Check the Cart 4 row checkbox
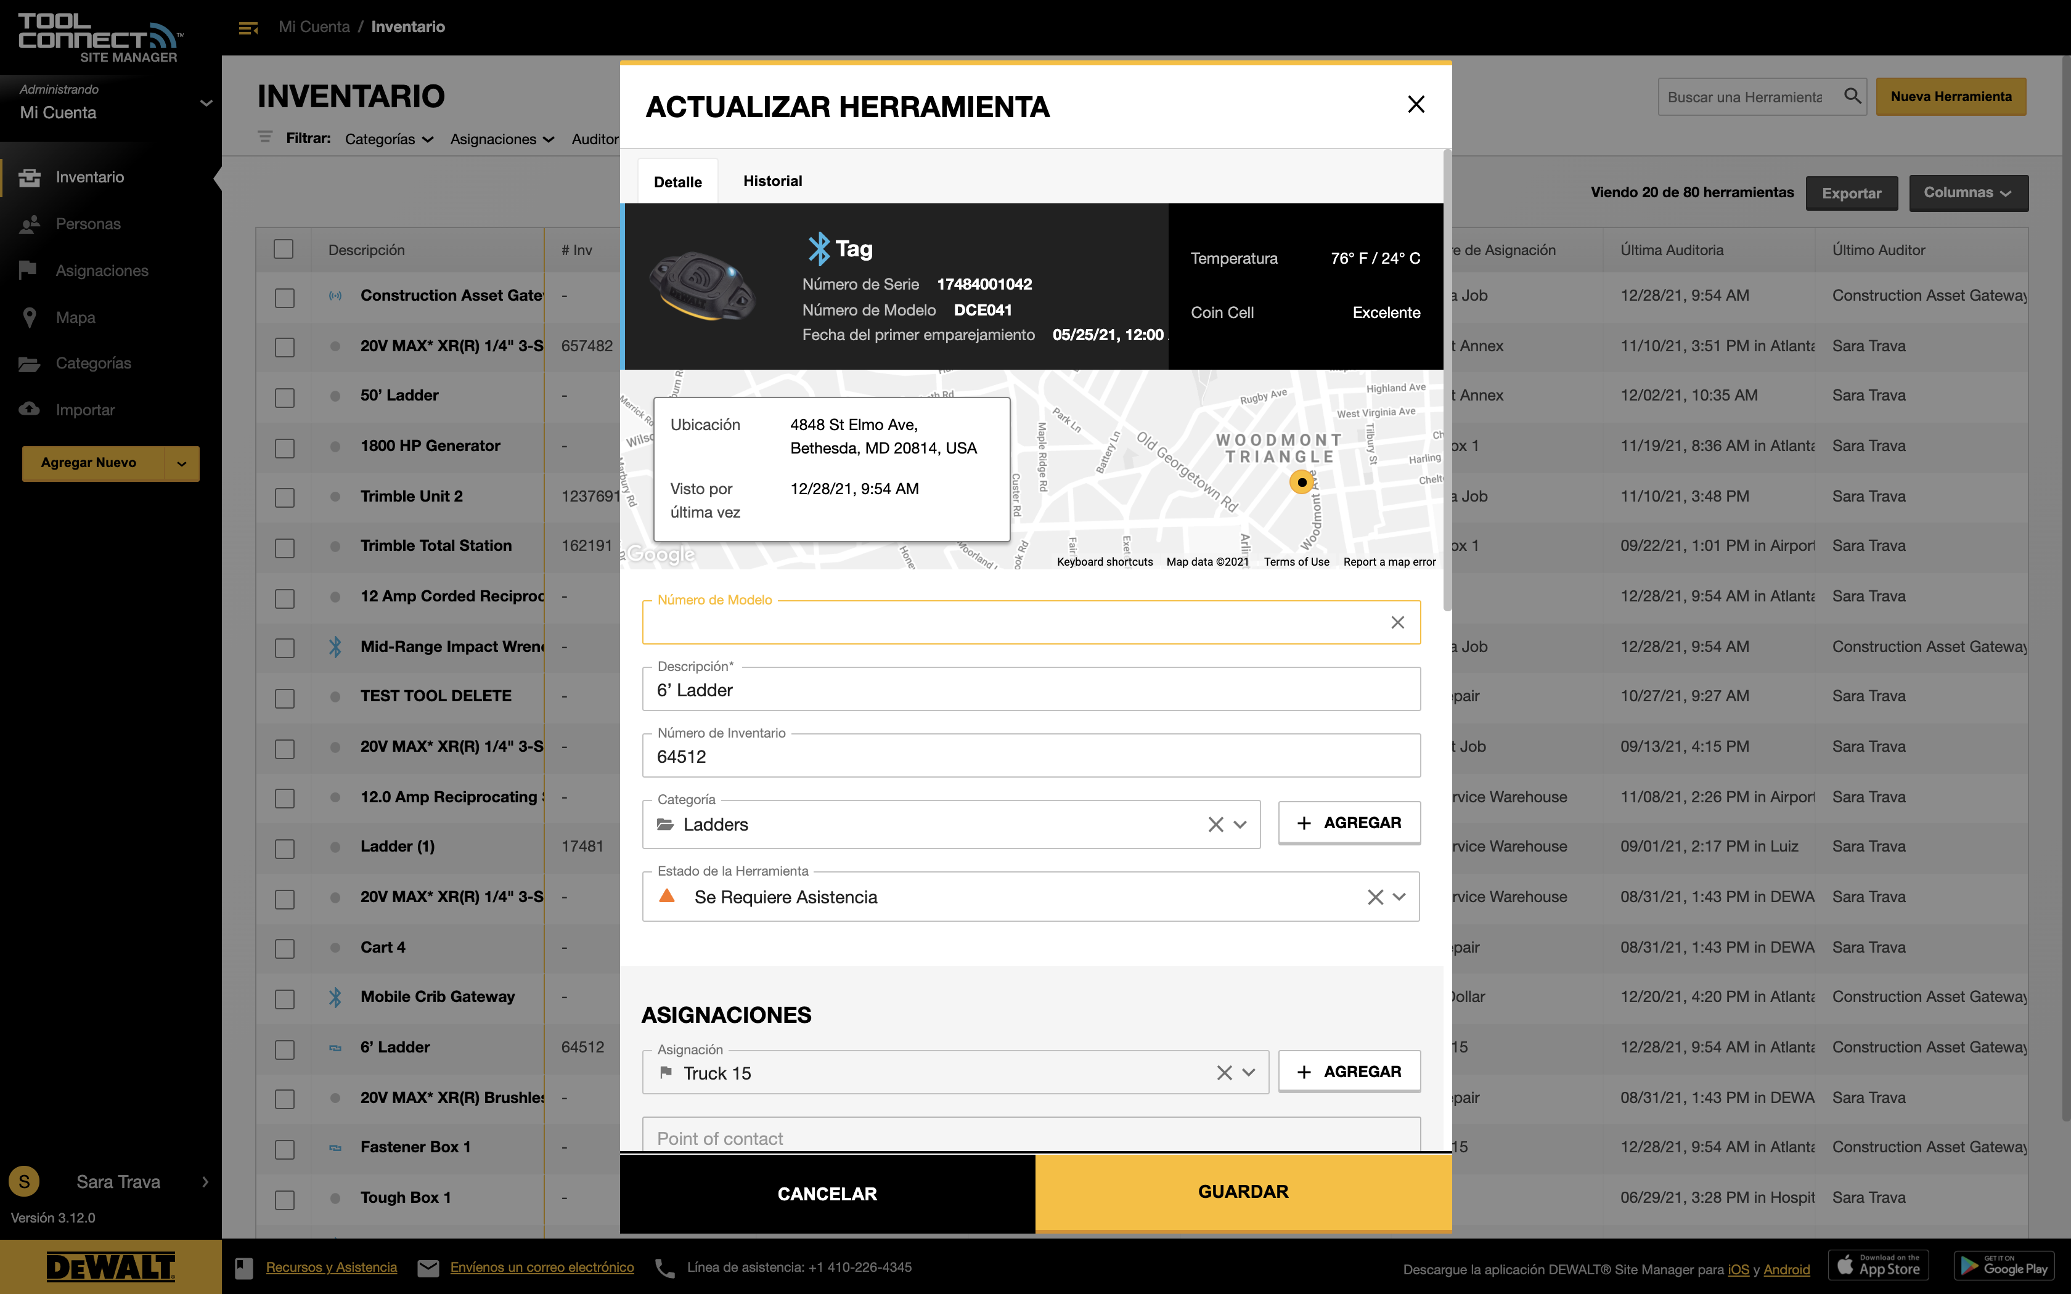This screenshot has height=1294, width=2071. pyautogui.click(x=284, y=949)
